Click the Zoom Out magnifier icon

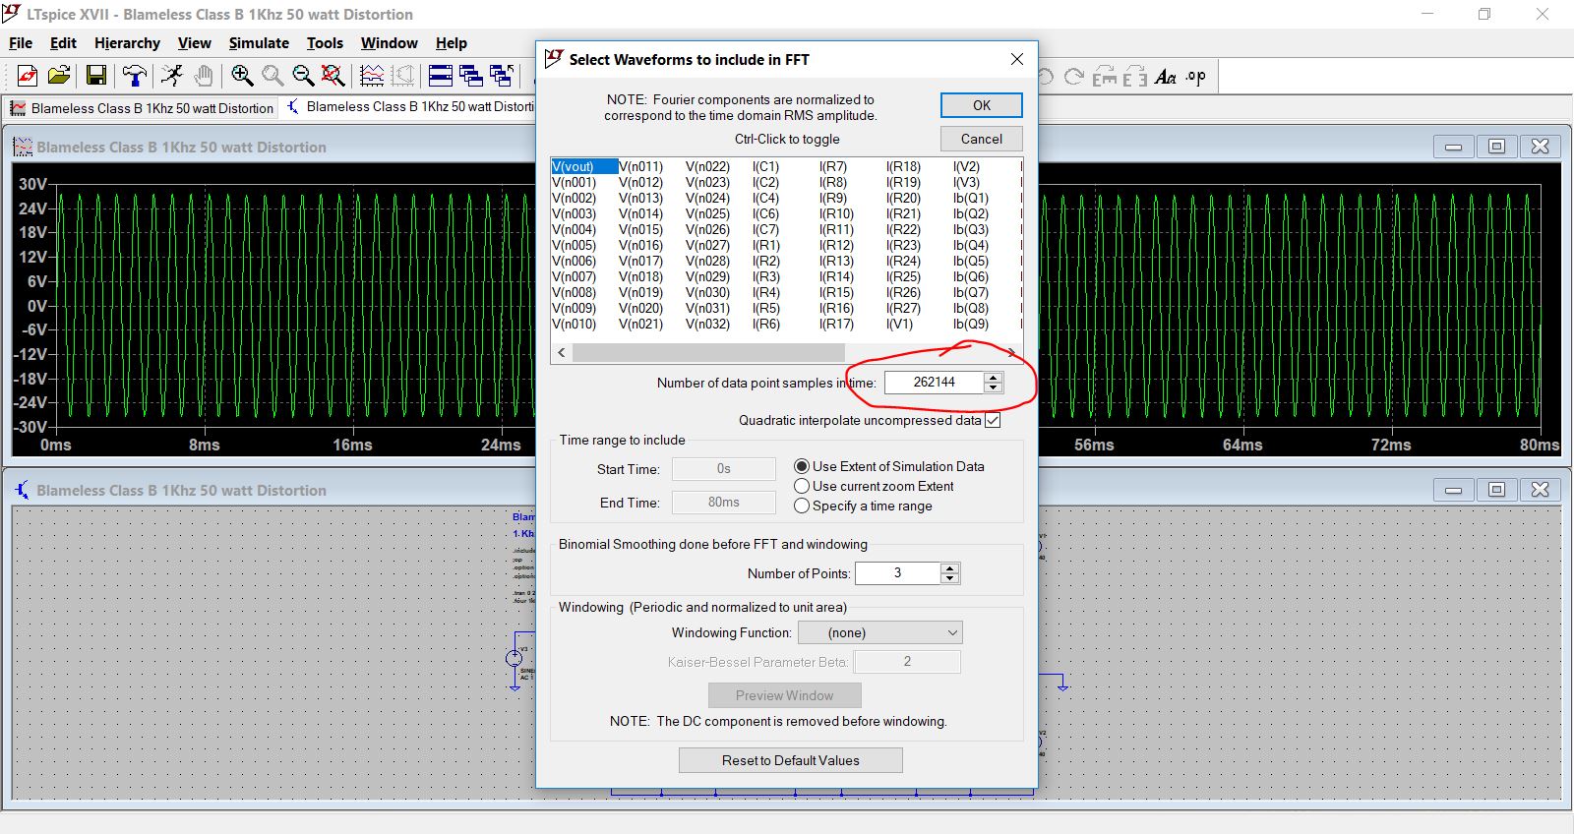click(303, 76)
